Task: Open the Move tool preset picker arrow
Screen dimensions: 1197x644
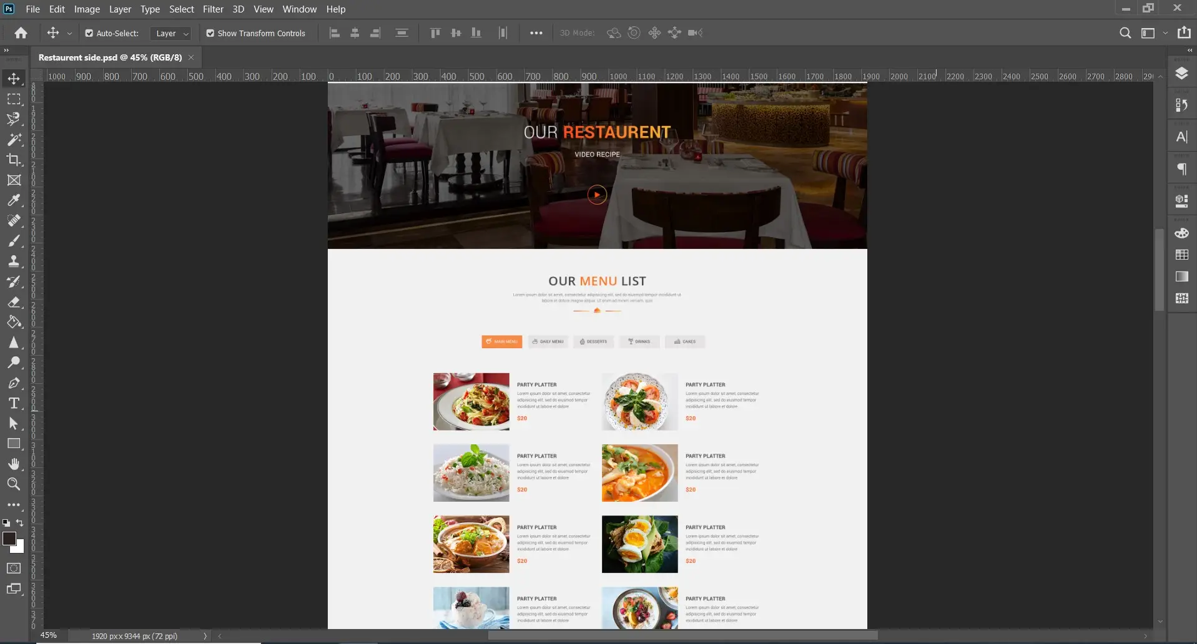Action: (69, 33)
